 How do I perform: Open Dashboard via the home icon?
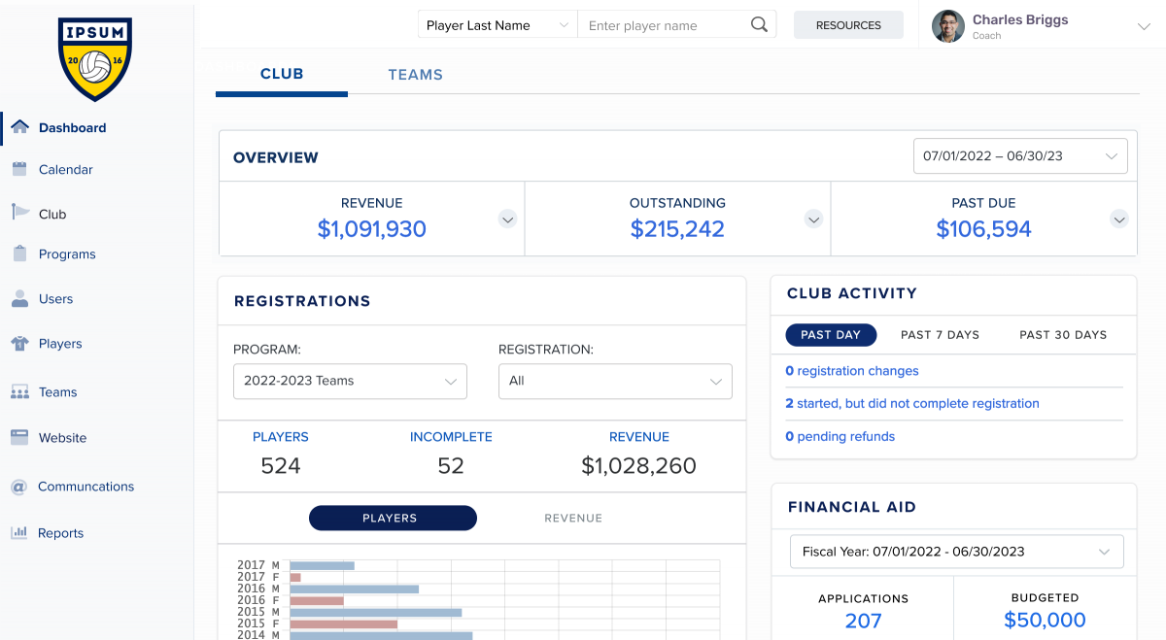point(19,127)
